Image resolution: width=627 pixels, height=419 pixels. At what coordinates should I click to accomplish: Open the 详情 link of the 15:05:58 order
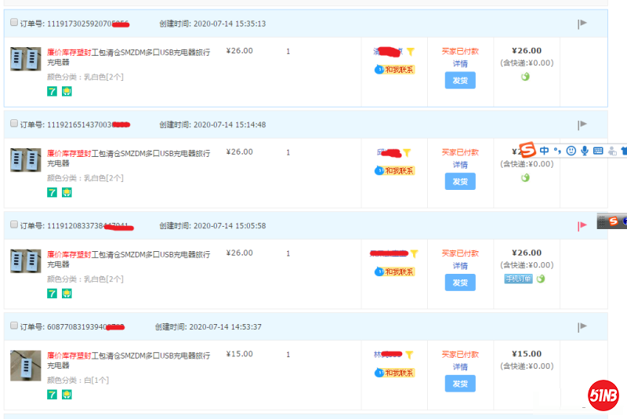click(x=459, y=266)
